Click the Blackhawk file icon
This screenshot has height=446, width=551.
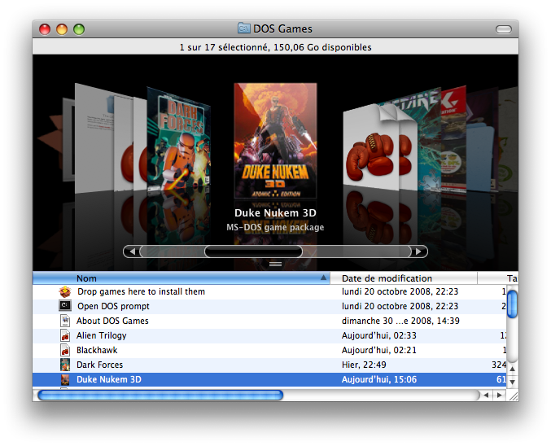65,350
